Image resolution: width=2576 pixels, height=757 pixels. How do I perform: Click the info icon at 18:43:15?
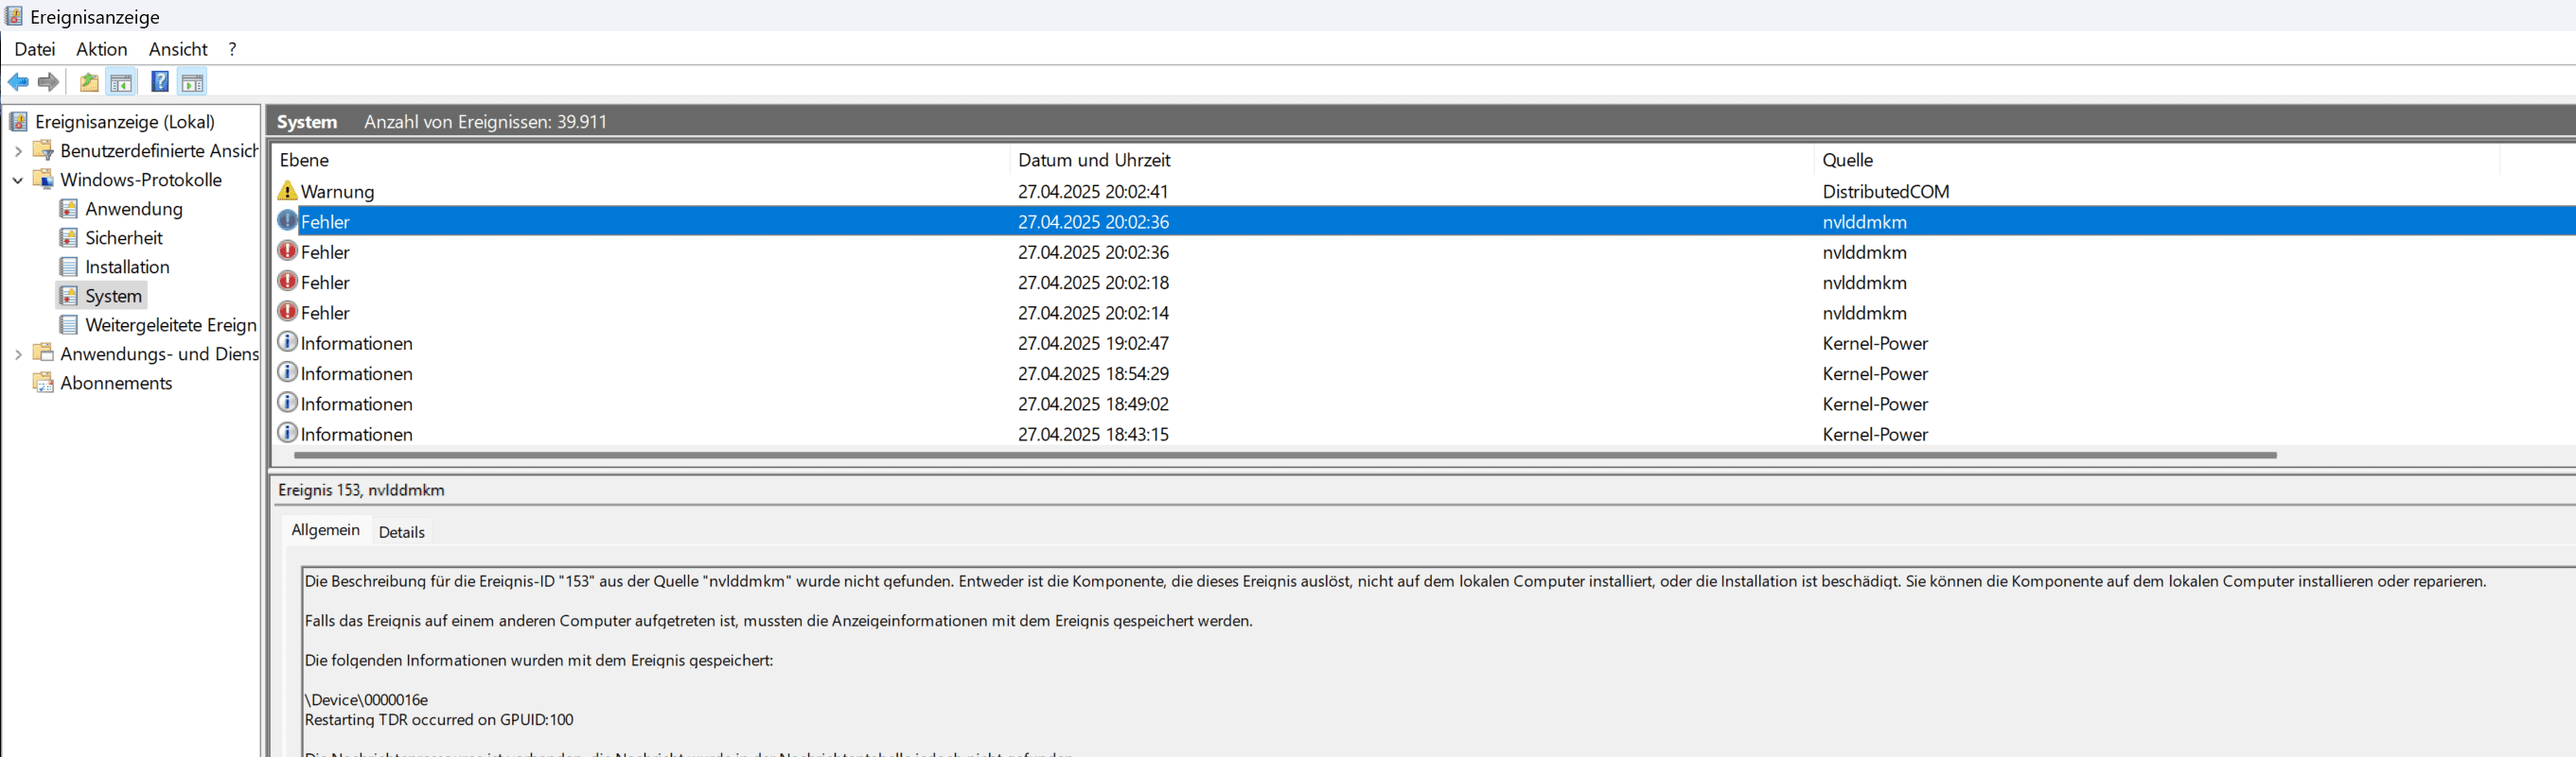pyautogui.click(x=287, y=434)
